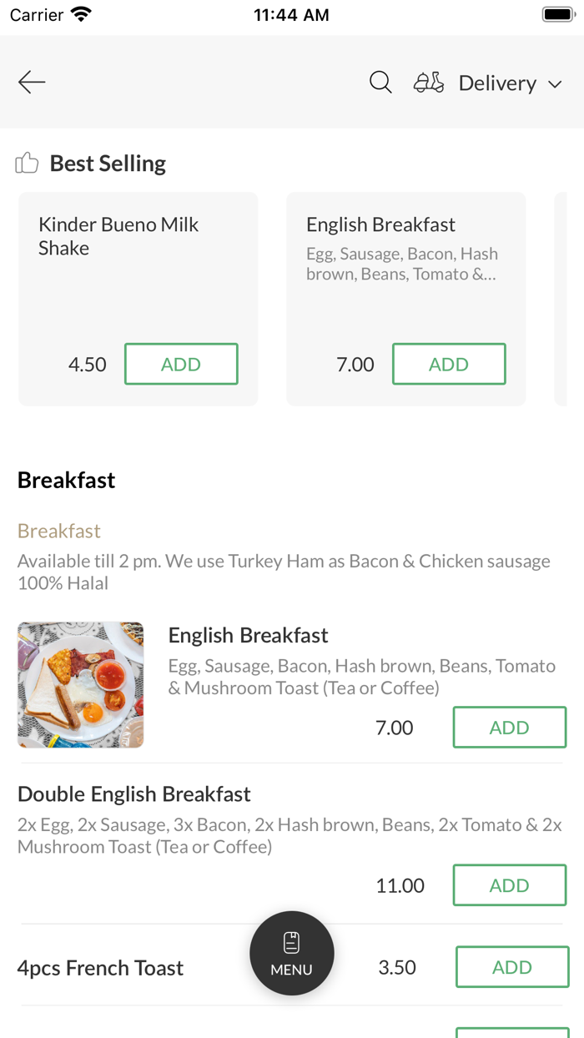Add Kinder Bueno Milk Shake to cart
Screen dimensions: 584x1038
(181, 364)
